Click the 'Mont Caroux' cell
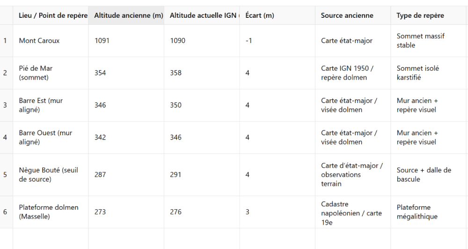The image size is (468, 249). pos(39,41)
